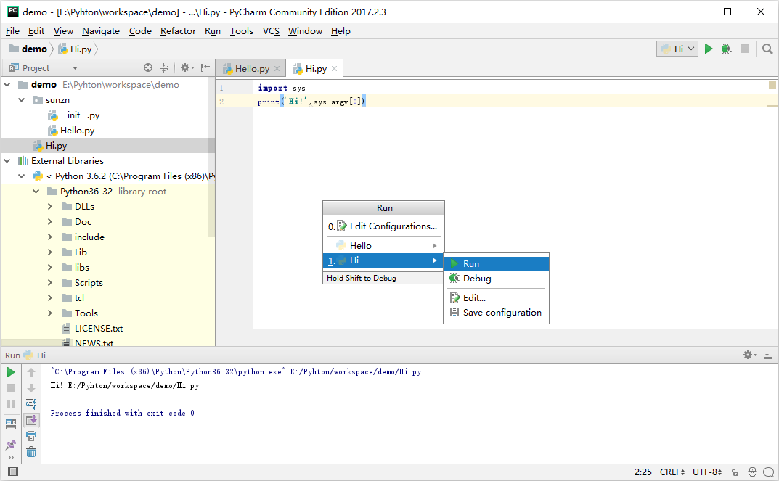The width and height of the screenshot is (779, 481).
Task: Select __init__.py in project tree
Action: tap(79, 115)
